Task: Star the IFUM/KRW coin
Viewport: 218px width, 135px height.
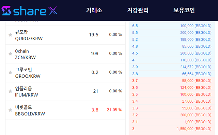Action: pos(10,91)
